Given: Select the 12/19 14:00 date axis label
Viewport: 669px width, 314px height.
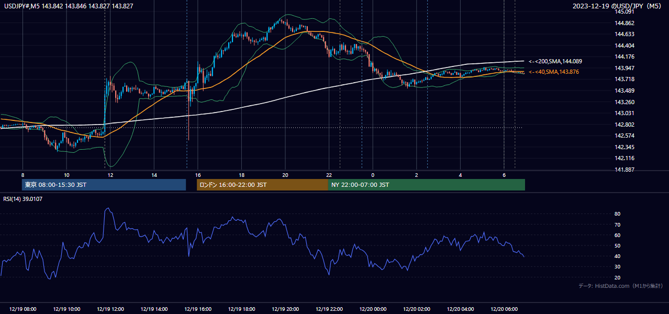Looking at the screenshot, I should (x=154, y=309).
